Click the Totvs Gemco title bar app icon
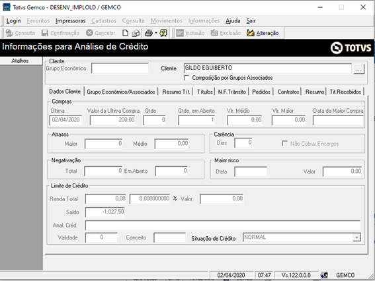Viewport: 375px width, 281px height. (6, 7)
